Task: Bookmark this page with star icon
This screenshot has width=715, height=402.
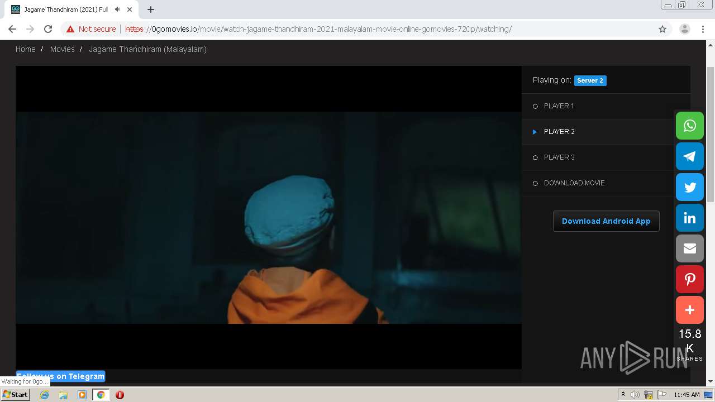Action: 662,29
